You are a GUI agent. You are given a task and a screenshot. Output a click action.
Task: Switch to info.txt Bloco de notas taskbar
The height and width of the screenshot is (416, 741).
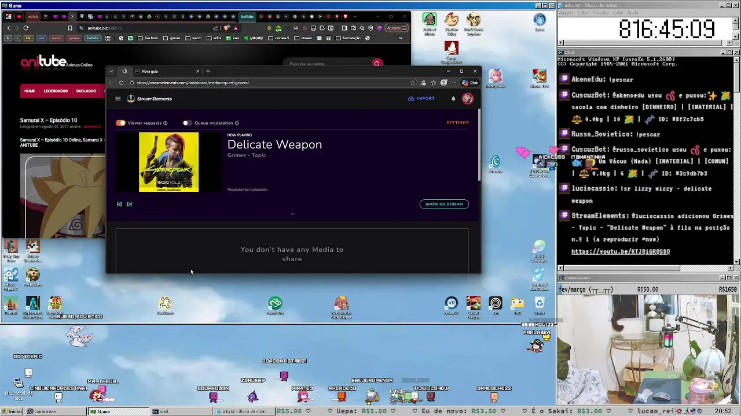tap(243, 411)
